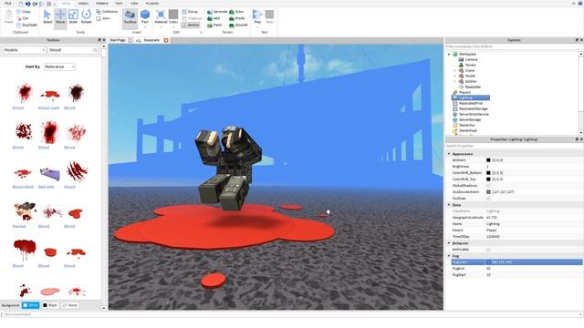
Task: Expand the Soldier model node
Action: click(454, 81)
